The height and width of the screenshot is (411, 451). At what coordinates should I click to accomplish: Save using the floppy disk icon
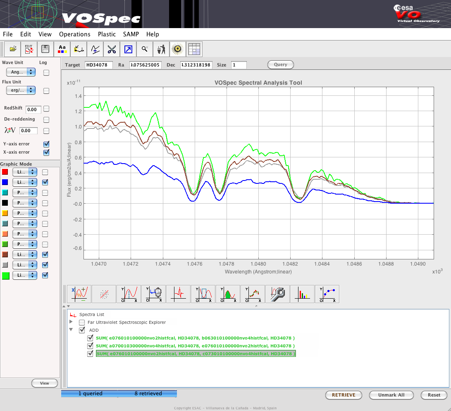coord(45,49)
